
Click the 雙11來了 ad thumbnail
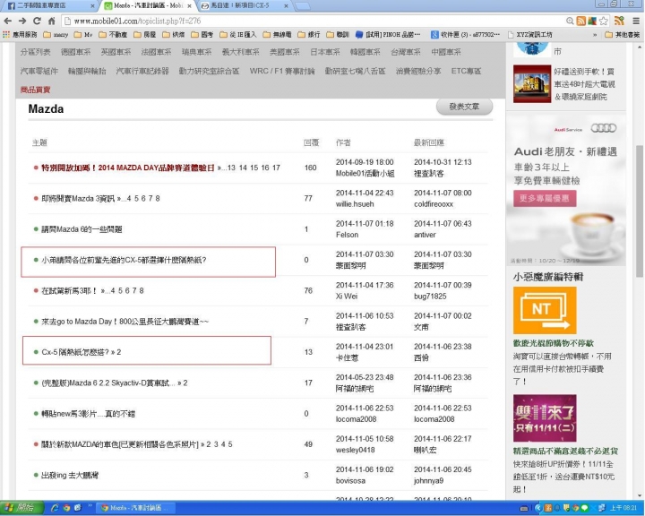point(545,418)
